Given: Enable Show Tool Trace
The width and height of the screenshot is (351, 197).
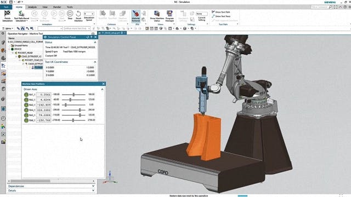Looking at the screenshot, I should [221, 16].
